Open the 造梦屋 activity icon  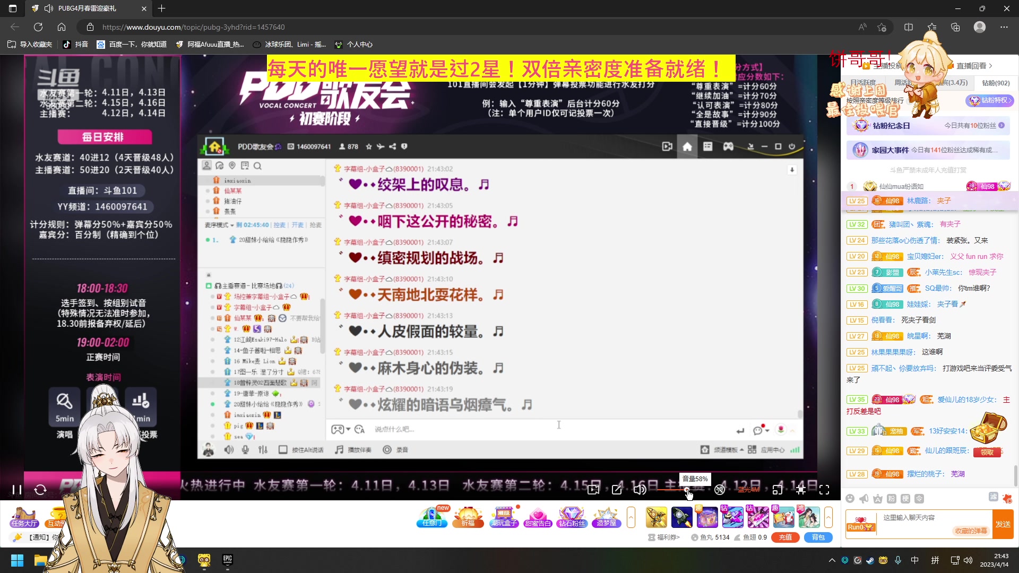pos(606,517)
